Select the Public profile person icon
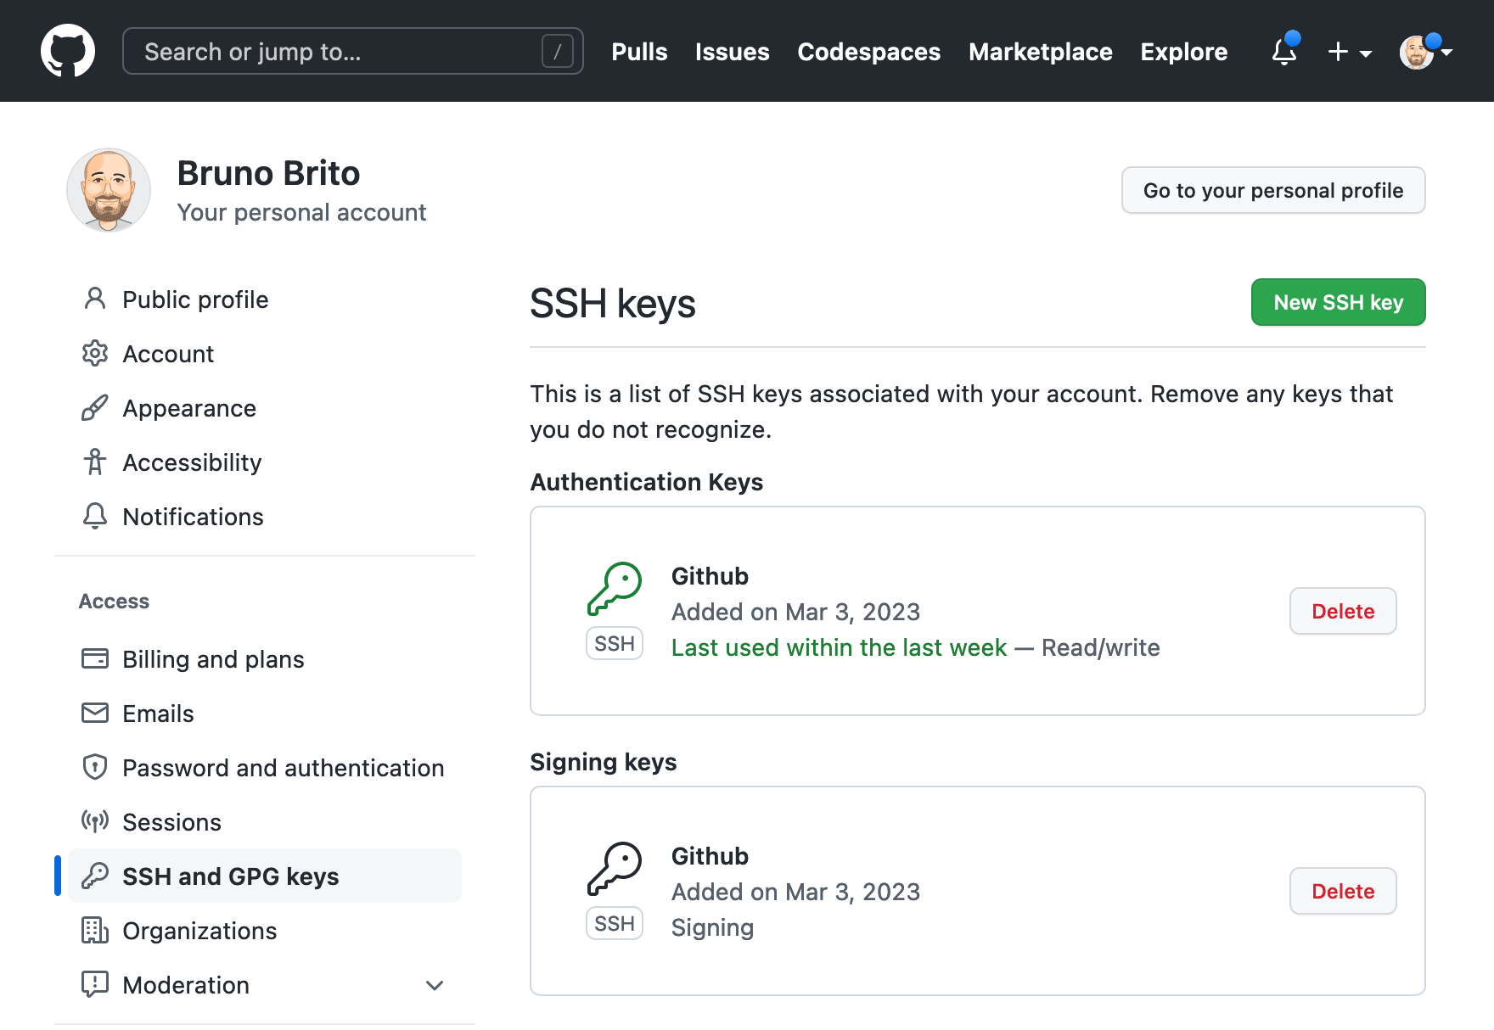 point(94,299)
